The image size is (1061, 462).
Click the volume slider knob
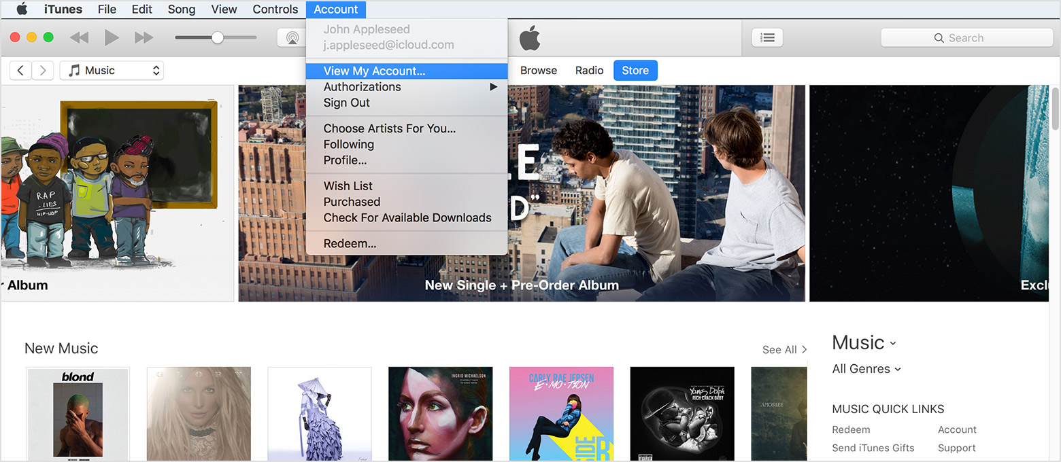coord(217,37)
